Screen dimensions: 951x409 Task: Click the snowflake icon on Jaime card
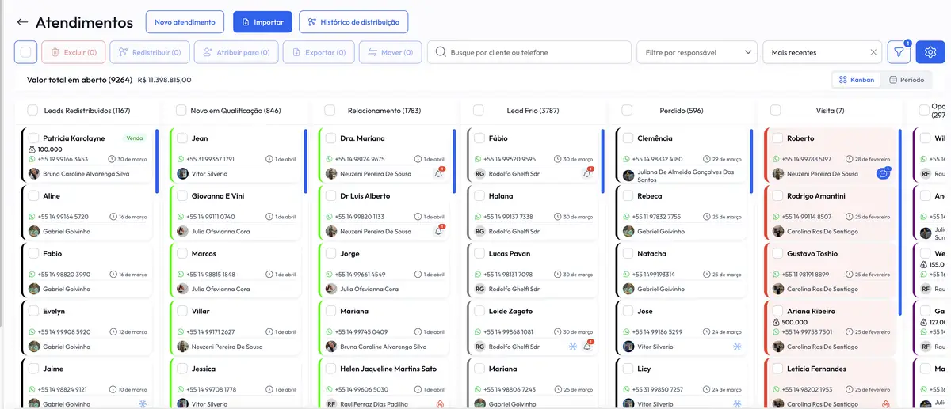pyautogui.click(x=143, y=404)
